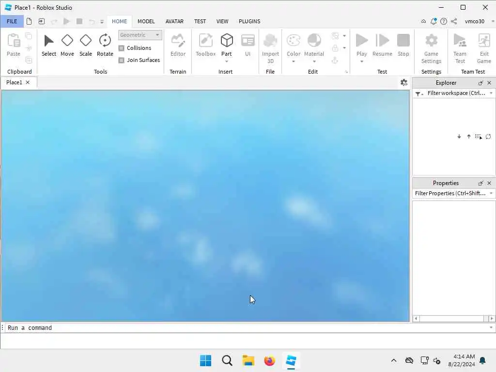
Task: Start the Play test
Action: pyautogui.click(x=361, y=41)
